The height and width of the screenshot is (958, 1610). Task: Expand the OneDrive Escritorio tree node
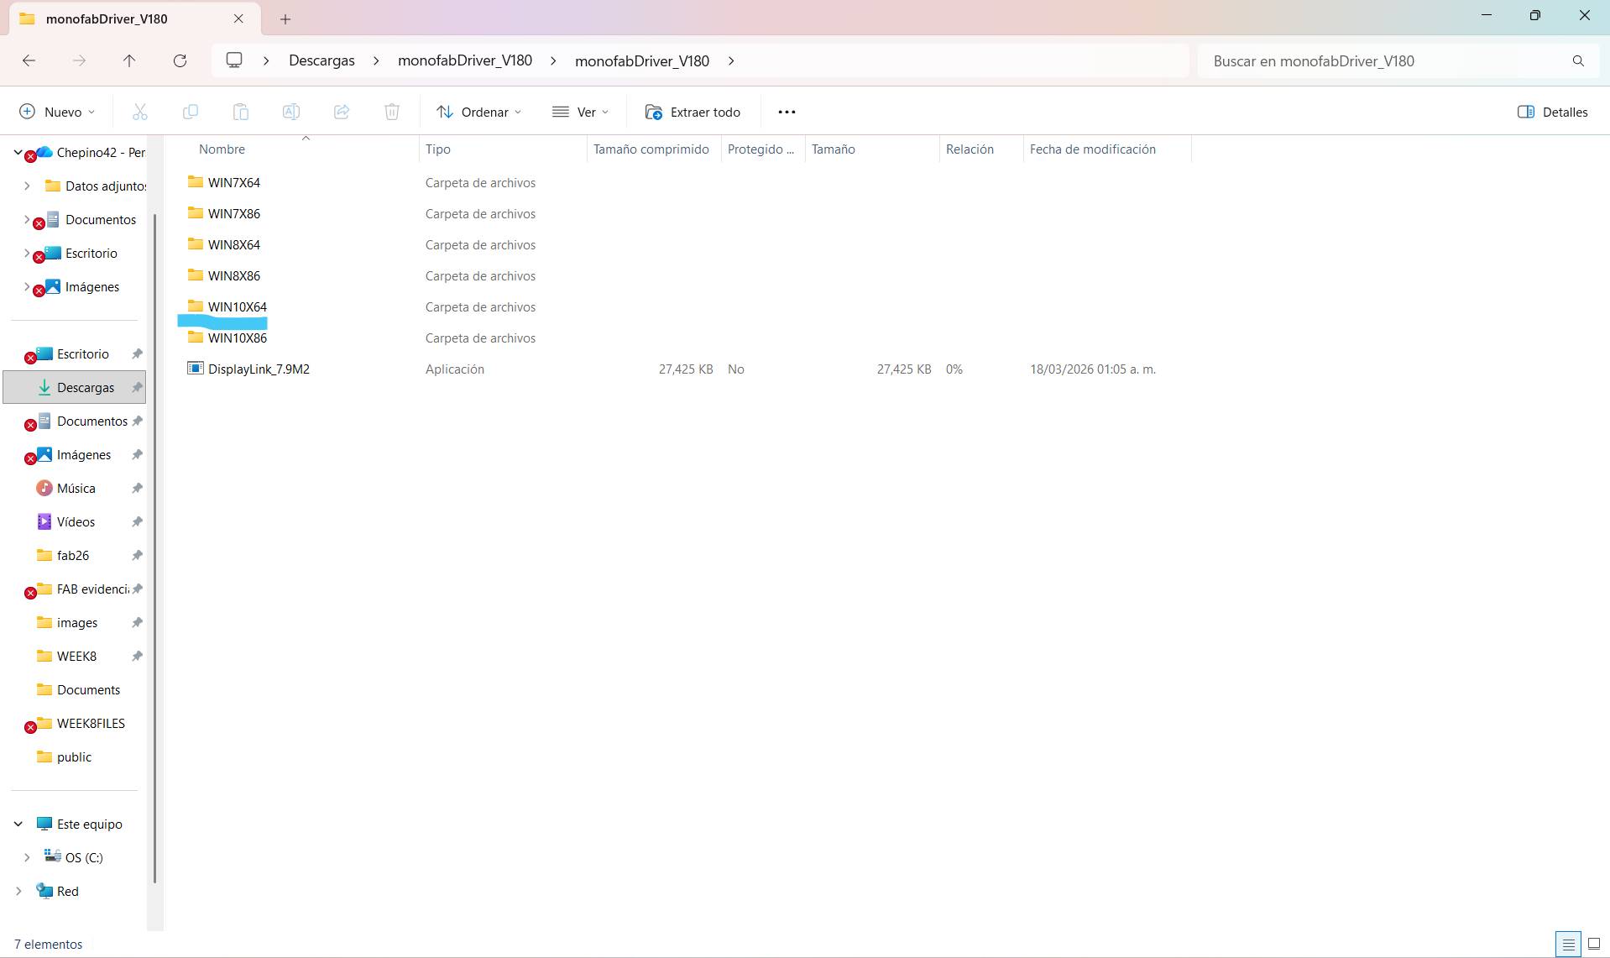[27, 253]
